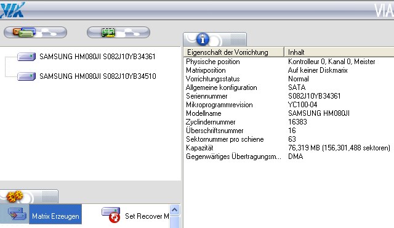The image size is (394, 228).
Task: Click the drive icon for S082J10YB34510
Action: click(26, 76)
